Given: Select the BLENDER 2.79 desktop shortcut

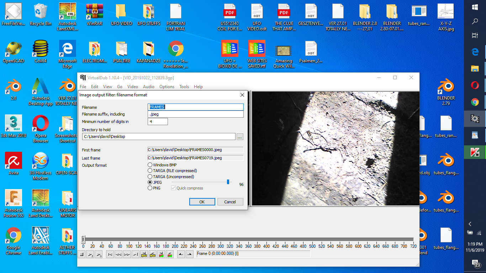Looking at the screenshot, I should [x=446, y=91].
